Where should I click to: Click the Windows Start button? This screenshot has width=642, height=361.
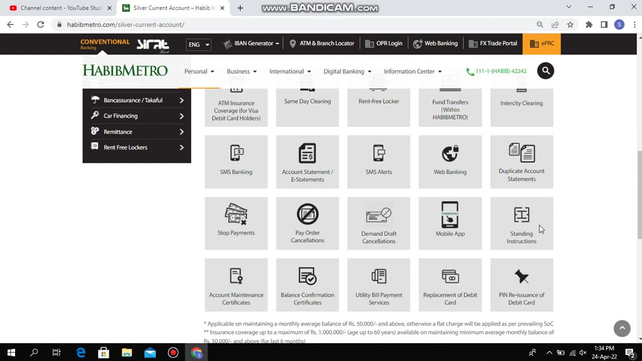pos(11,352)
